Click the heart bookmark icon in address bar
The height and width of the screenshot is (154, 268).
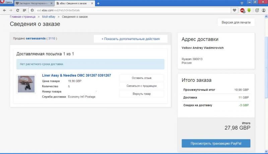tap(234, 10)
